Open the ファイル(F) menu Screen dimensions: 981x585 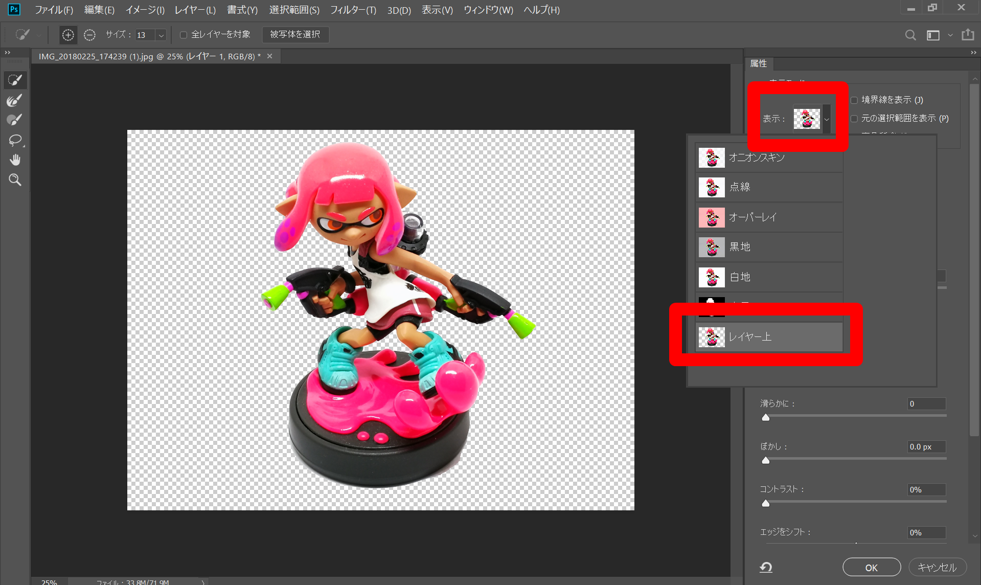point(54,10)
